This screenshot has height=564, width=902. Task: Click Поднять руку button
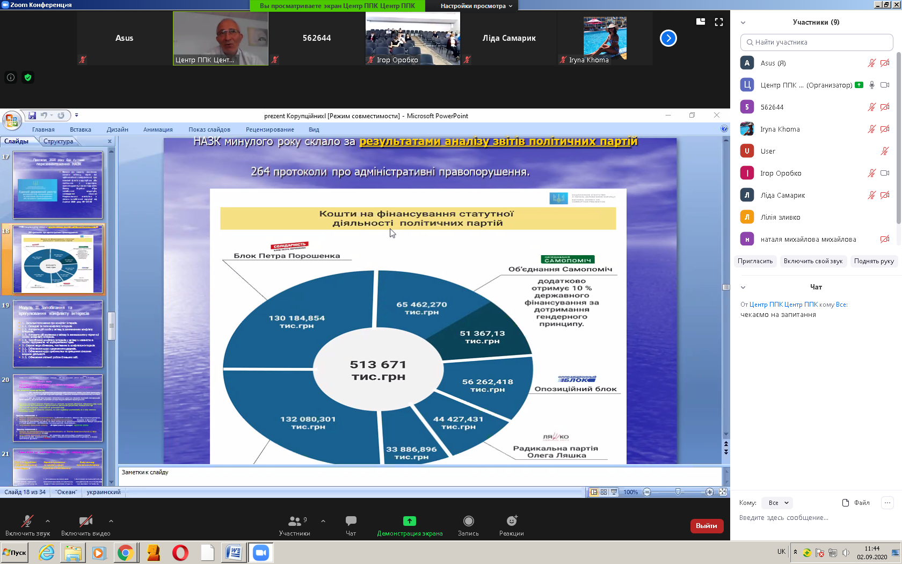874,261
